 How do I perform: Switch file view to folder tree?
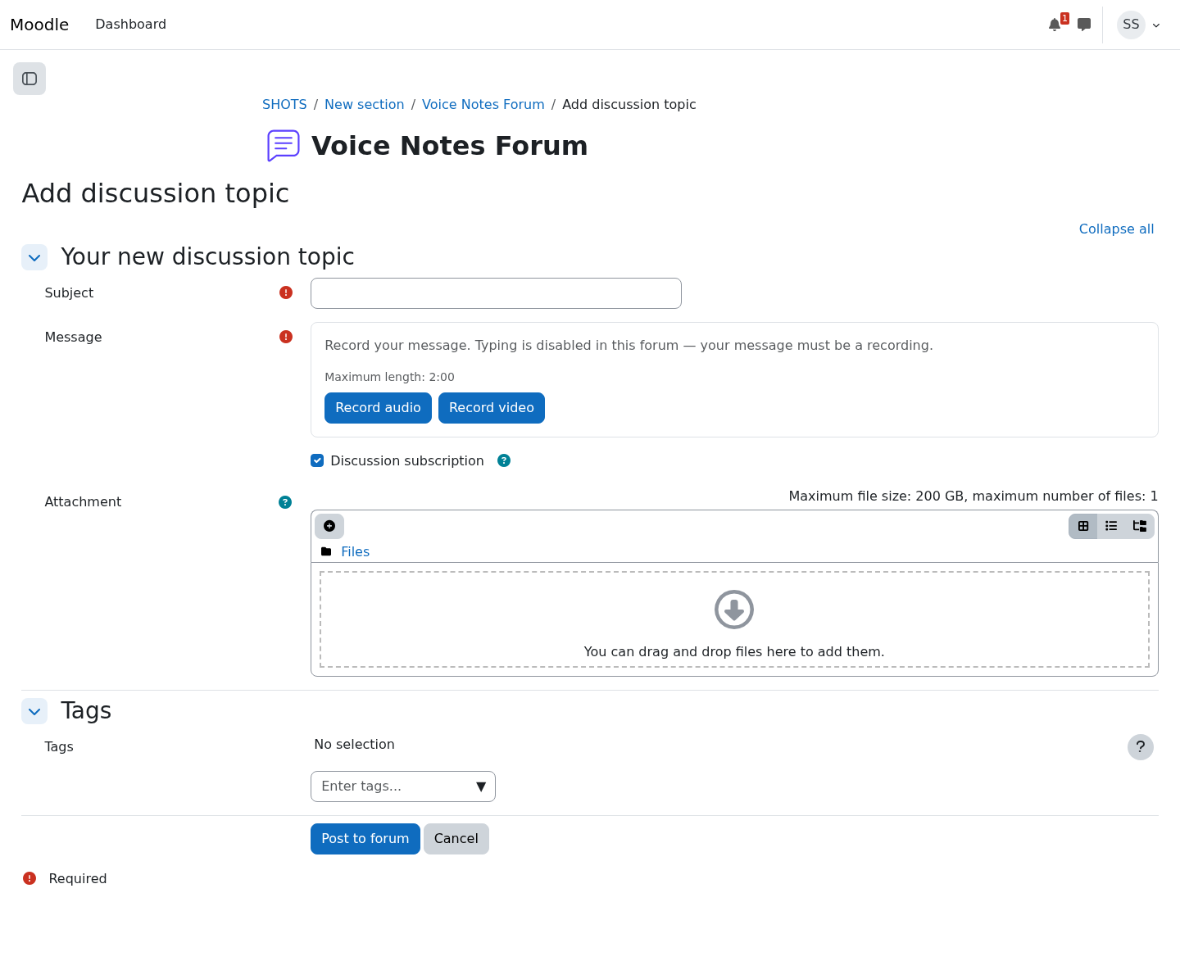[1140, 526]
